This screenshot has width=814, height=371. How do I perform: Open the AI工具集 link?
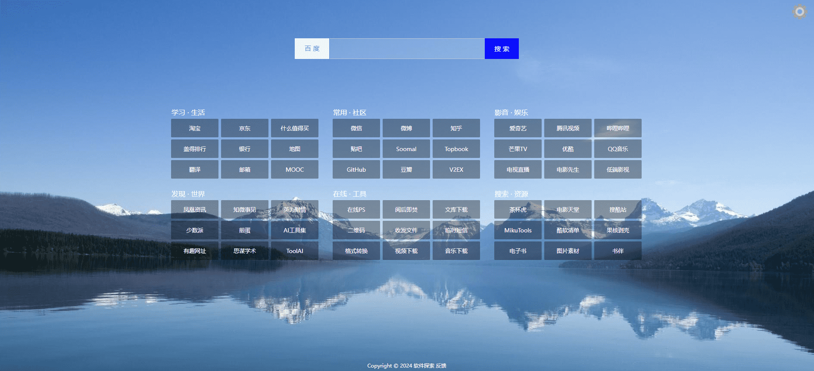click(x=295, y=230)
